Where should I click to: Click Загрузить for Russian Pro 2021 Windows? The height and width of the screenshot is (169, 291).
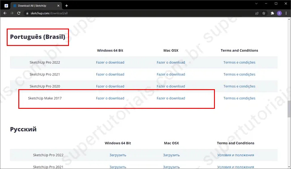[118, 167]
